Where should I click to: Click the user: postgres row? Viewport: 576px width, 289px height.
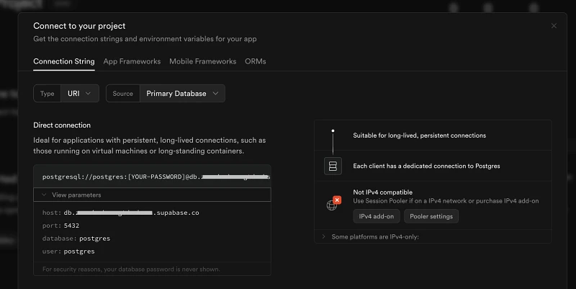click(x=68, y=252)
